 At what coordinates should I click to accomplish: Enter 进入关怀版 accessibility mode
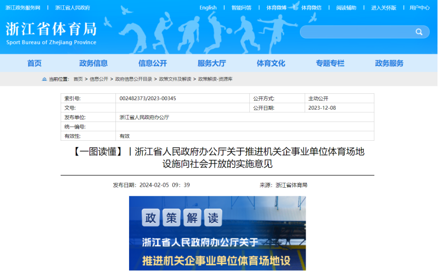[x=383, y=8]
